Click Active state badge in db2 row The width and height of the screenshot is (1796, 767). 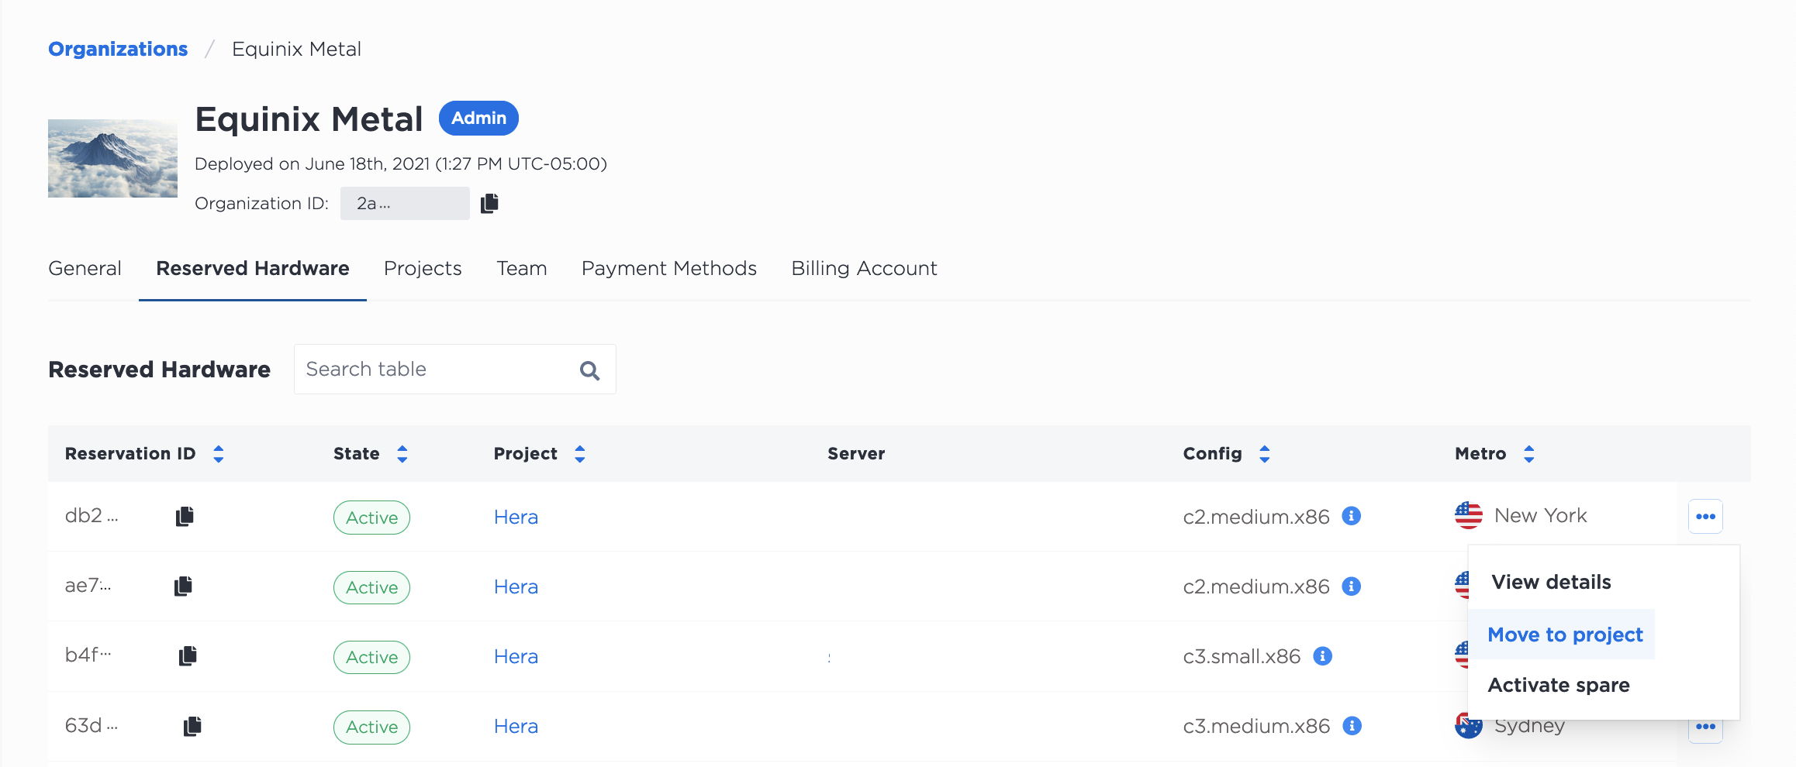coord(371,518)
